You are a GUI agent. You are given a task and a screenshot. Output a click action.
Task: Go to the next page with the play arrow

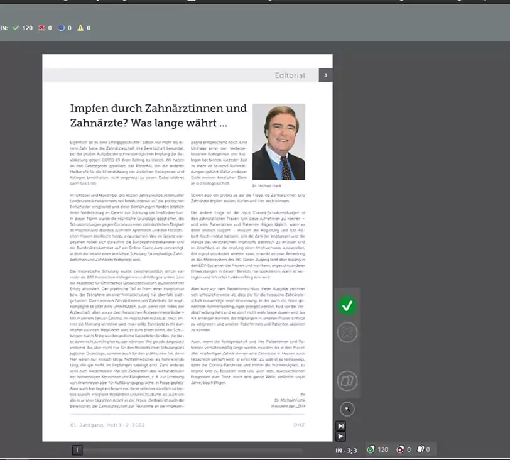340,436
